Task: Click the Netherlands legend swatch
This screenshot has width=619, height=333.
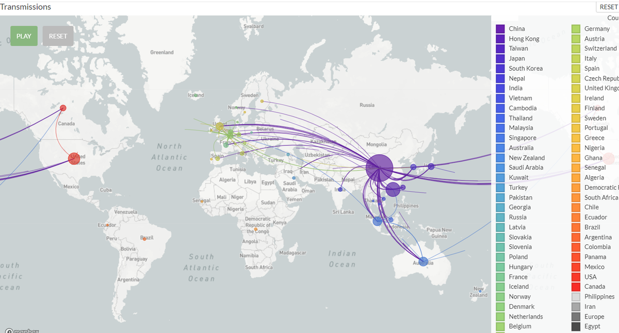Action: (x=500, y=317)
